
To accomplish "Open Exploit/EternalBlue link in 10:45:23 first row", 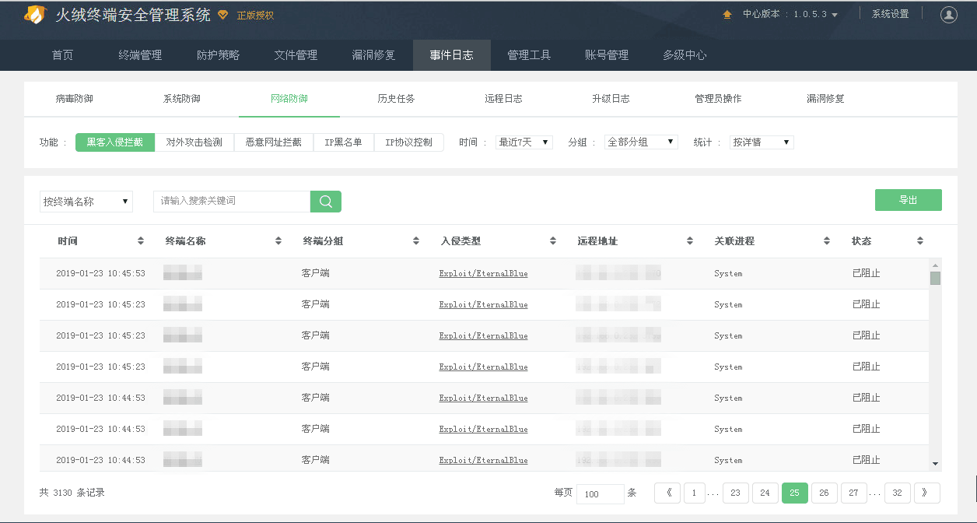I will point(483,305).
